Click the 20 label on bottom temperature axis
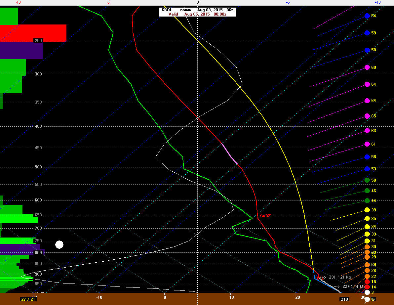Image resolution: width=394 pixels, height=305 pixels. click(x=297, y=297)
